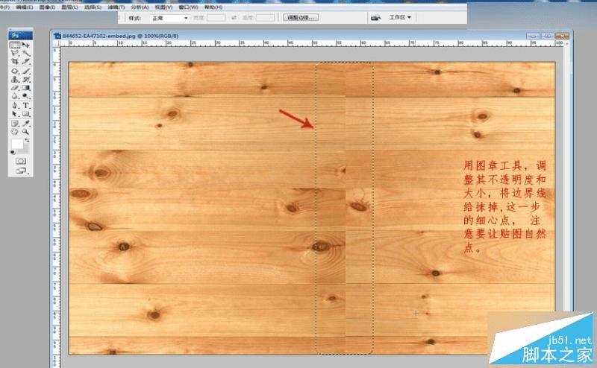This screenshot has width=597, height=368.
Task: Open the 帮助(H) menu
Action: (x=213, y=7)
